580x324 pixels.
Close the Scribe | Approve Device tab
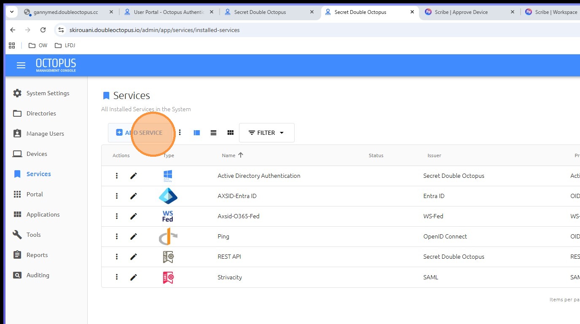(513, 12)
